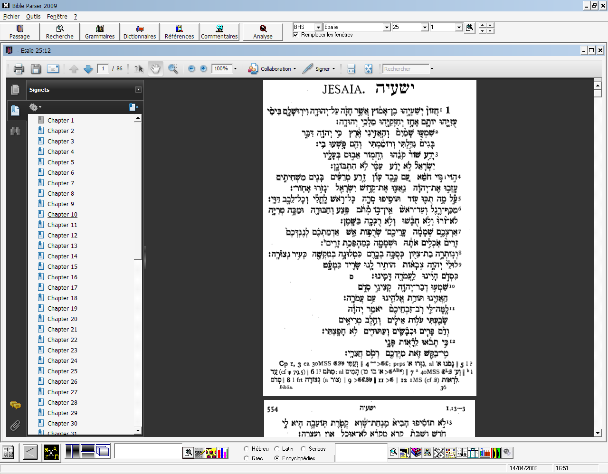Show the Pages thumbnail panel
The image size is (608, 474).
15,90
